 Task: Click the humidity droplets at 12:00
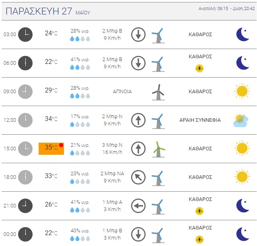pos(80,125)
